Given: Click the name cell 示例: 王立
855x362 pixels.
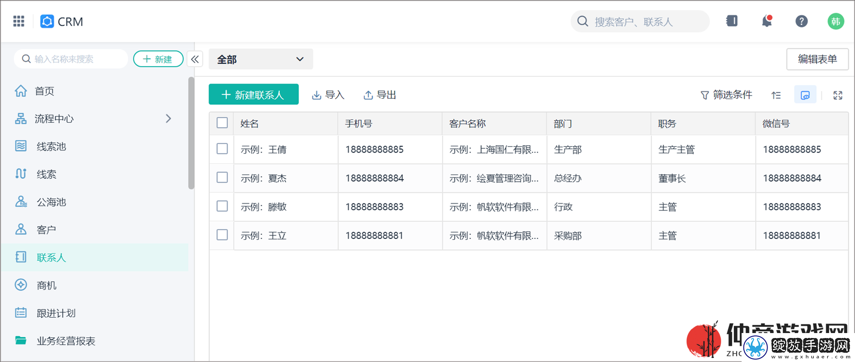Looking at the screenshot, I should 286,235.
